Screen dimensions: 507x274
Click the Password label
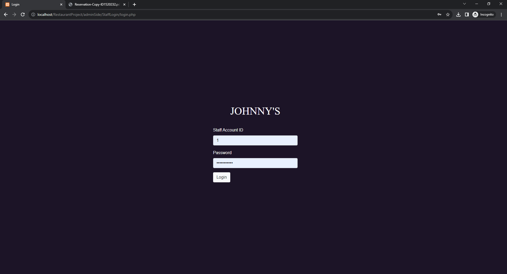click(x=222, y=153)
